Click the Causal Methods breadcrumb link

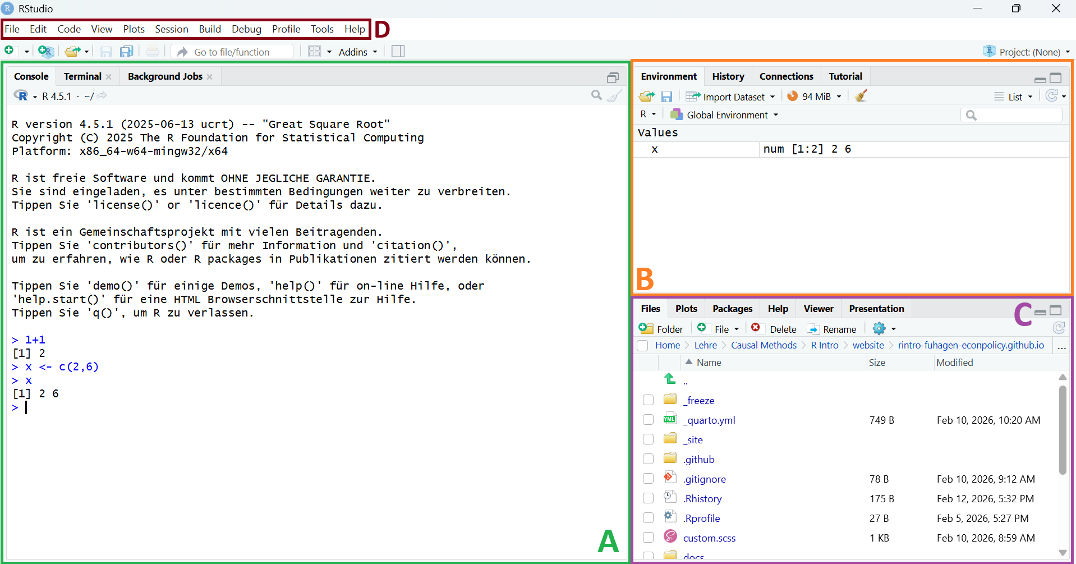(x=764, y=345)
